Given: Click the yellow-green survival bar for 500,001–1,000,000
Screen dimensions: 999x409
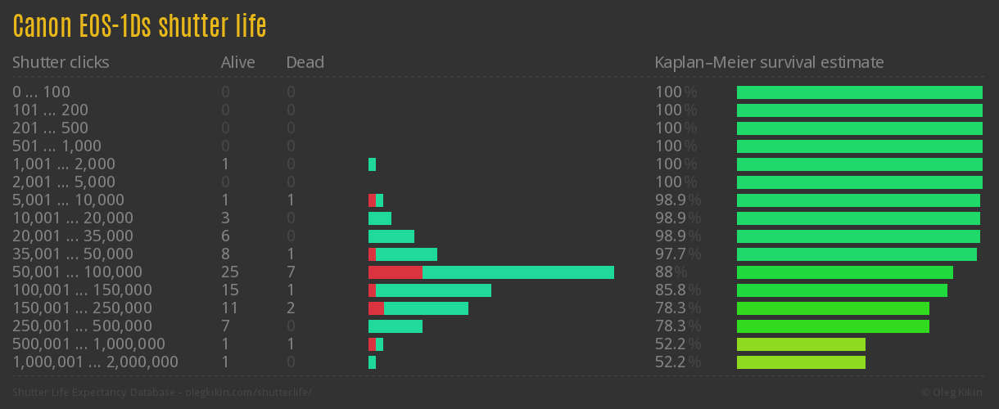Looking at the screenshot, I should [801, 344].
